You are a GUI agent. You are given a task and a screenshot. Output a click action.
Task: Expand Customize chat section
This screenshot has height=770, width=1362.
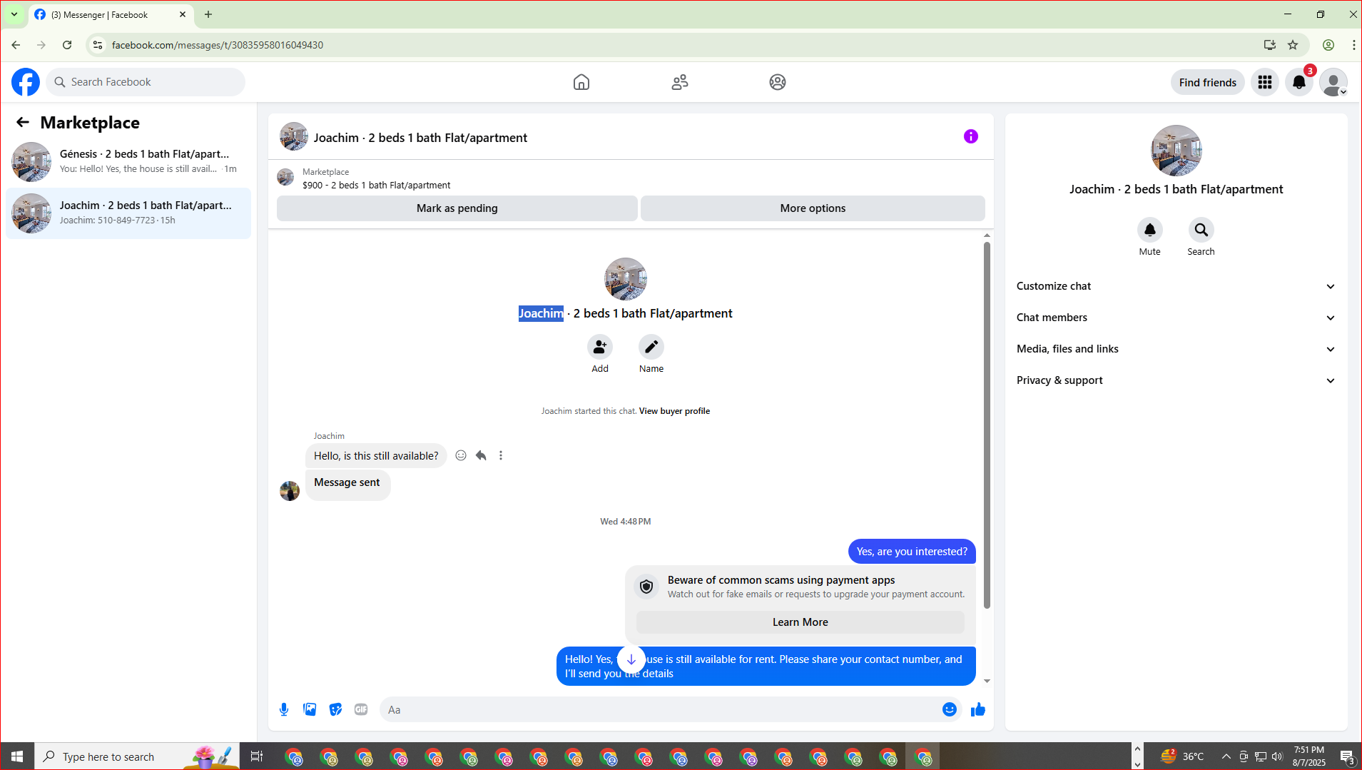coord(1176,286)
